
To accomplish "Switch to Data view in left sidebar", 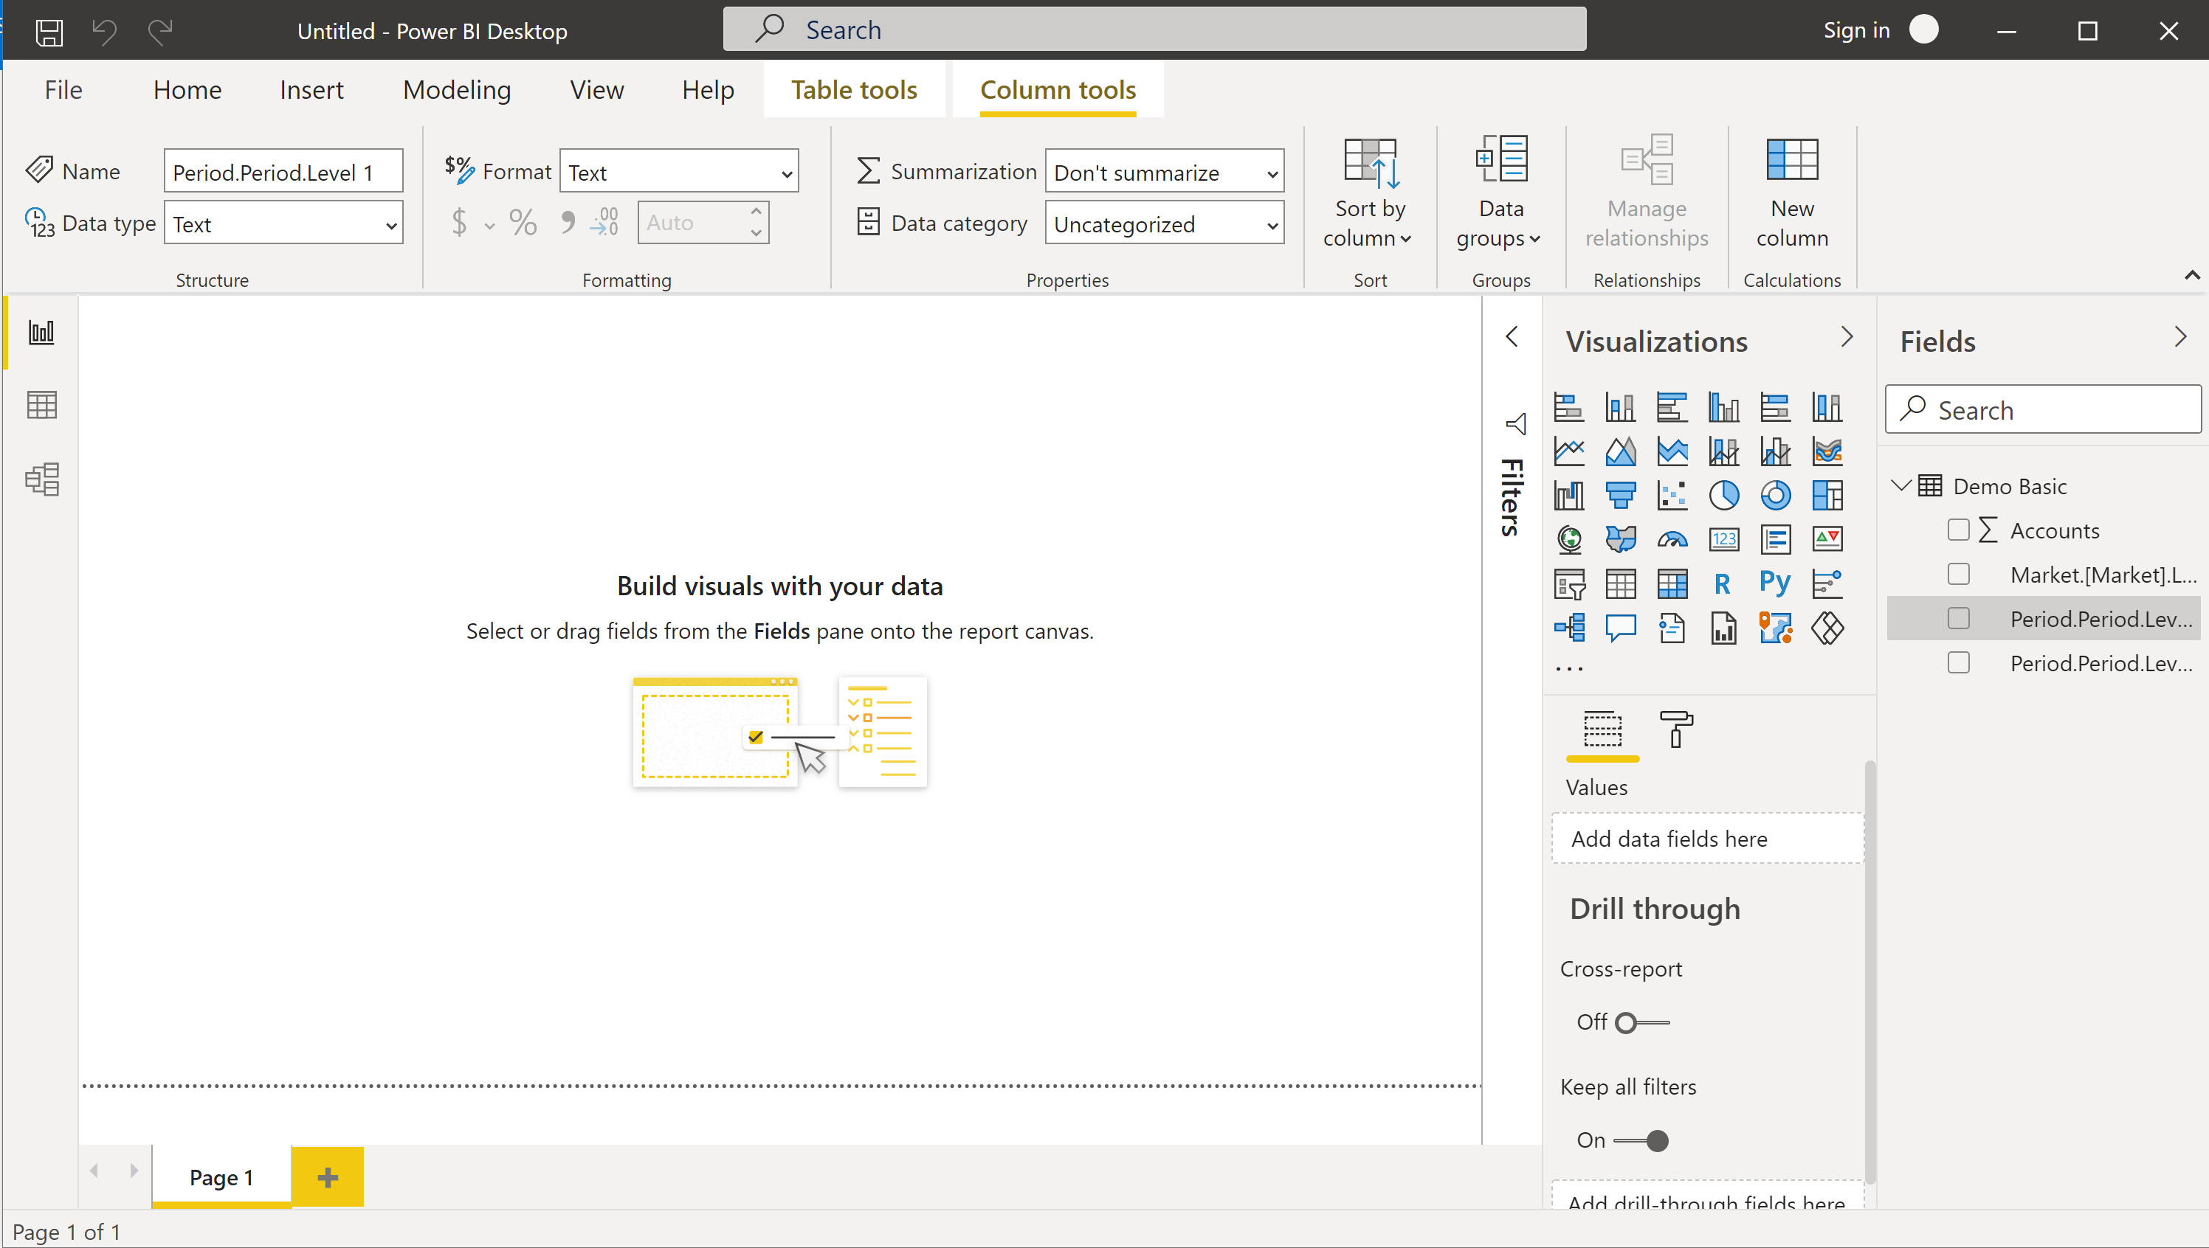I will (41, 405).
